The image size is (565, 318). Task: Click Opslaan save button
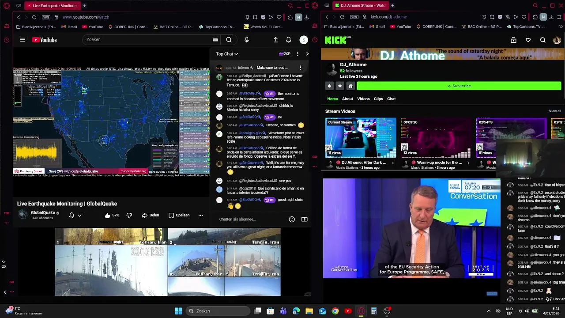179,215
